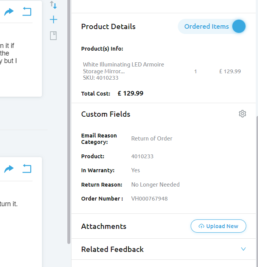
Task: Click the forward arrow in the lower message card
Action: tap(9, 169)
